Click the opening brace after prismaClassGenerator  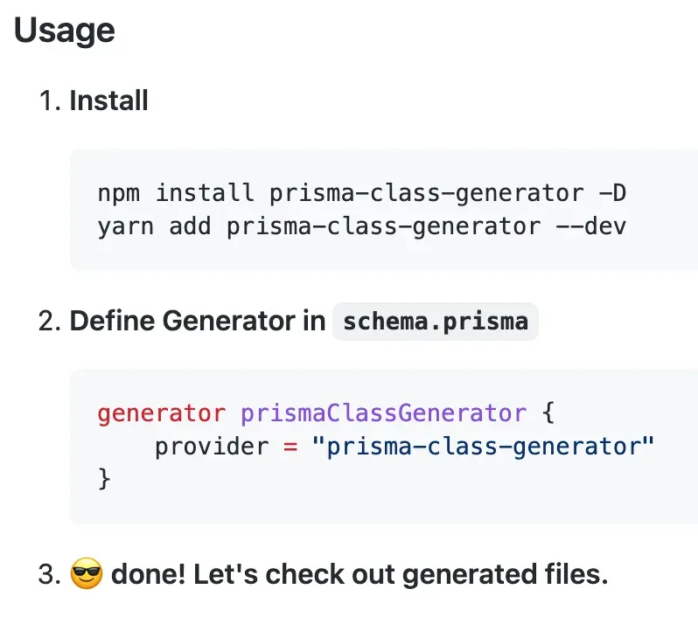tap(548, 412)
